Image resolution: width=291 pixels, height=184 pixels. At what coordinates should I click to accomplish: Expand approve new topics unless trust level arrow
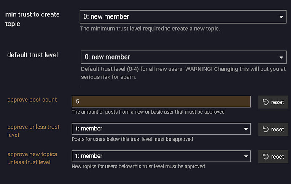tap(246, 156)
